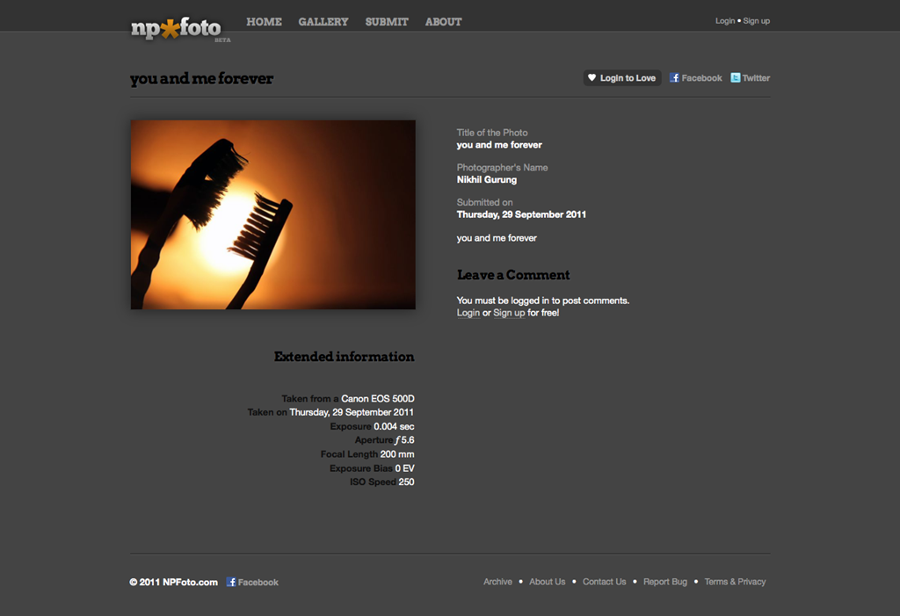Click Sign up link in comment section
The image size is (900, 616).
509,313
